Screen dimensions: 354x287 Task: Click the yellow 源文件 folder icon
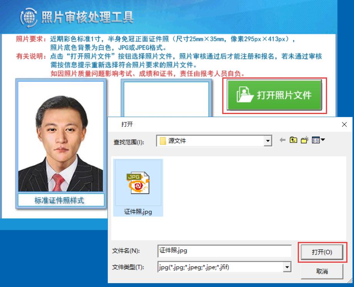coord(163,141)
